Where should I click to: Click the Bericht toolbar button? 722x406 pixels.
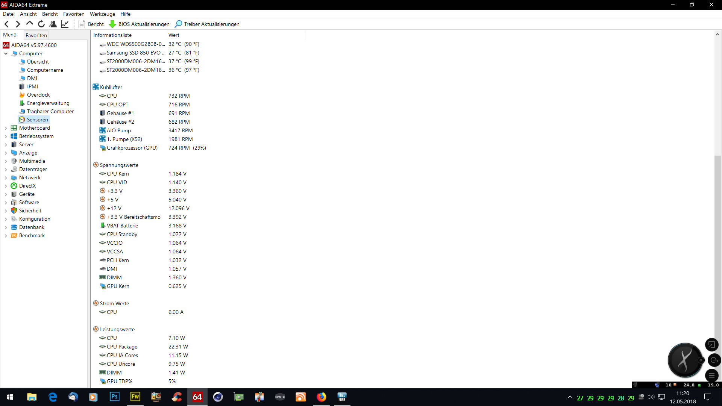click(x=91, y=24)
